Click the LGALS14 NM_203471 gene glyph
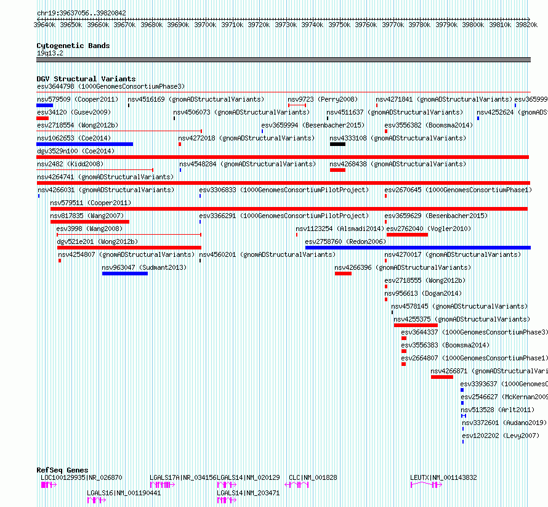The width and height of the screenshot is (548, 507). pyautogui.click(x=227, y=500)
